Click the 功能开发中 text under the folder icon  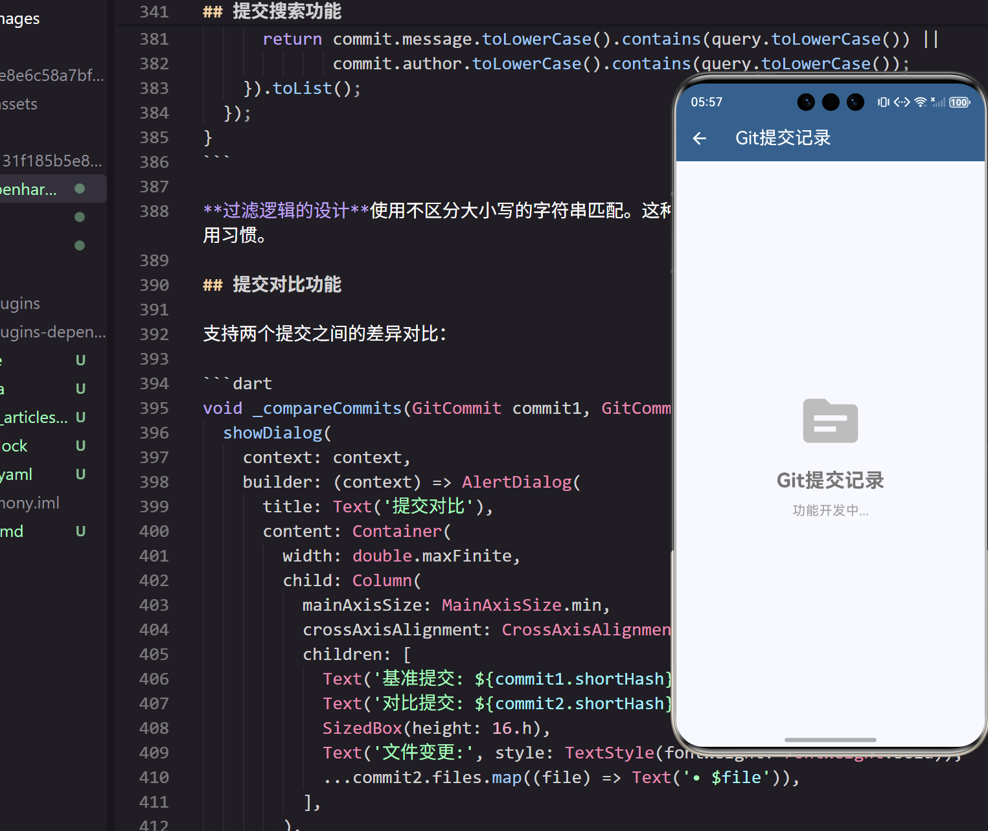830,510
